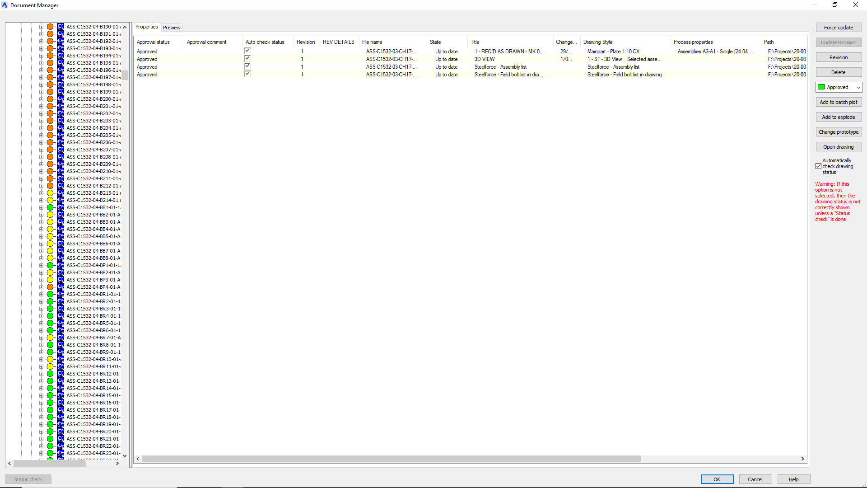Expand tree node ASS-C1532-04-BB2-01

[x=41, y=215]
